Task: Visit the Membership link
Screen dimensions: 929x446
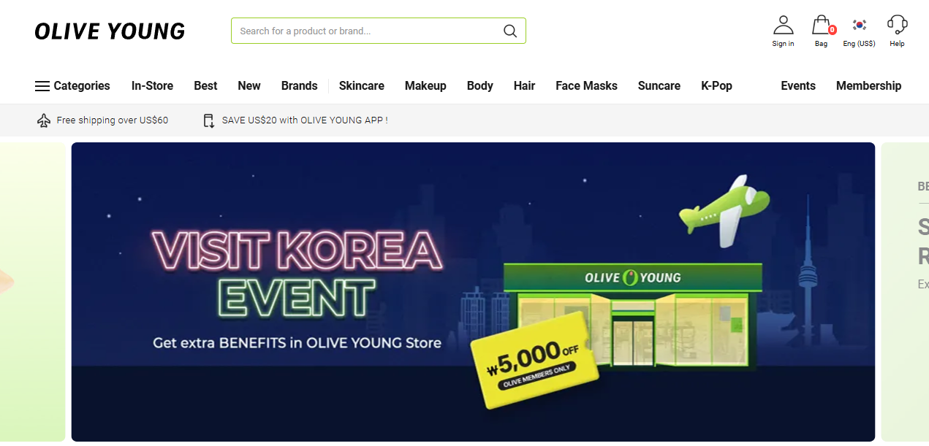Action: click(868, 86)
